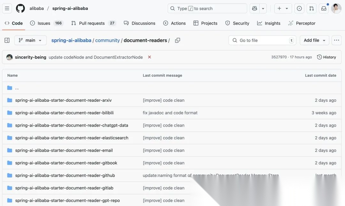345x206 pixels.
Task: Open the reader-github folder
Action: (65, 176)
